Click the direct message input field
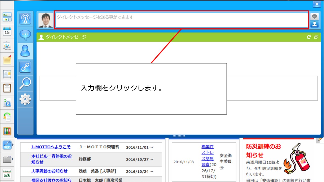 (x=181, y=20)
